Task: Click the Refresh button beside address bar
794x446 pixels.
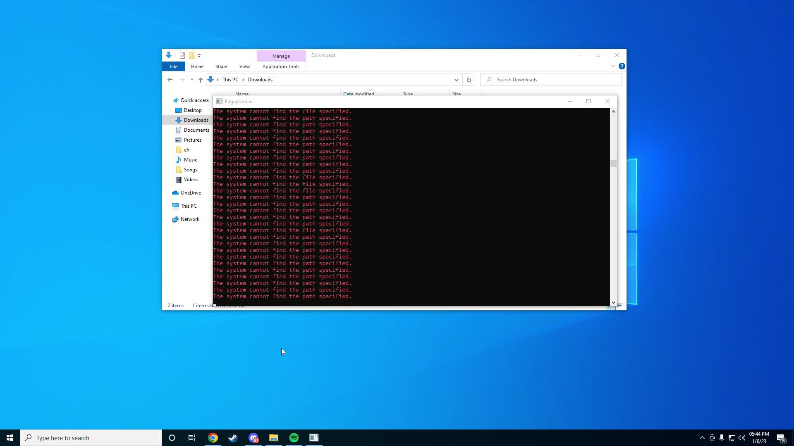Action: click(469, 80)
